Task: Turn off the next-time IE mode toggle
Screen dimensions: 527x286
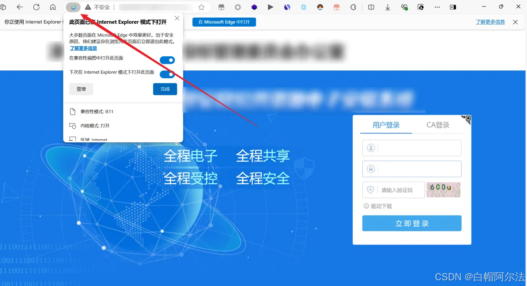Action: point(167,74)
